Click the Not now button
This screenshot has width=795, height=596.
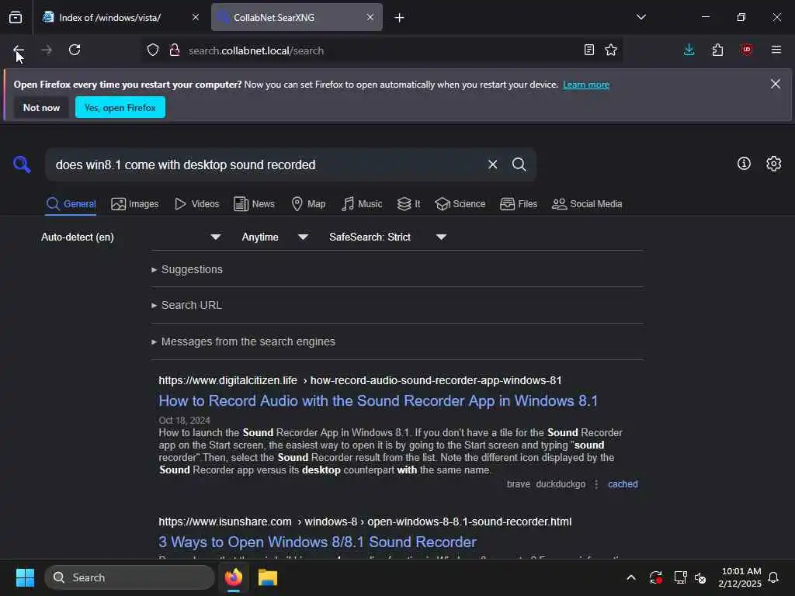coord(41,107)
